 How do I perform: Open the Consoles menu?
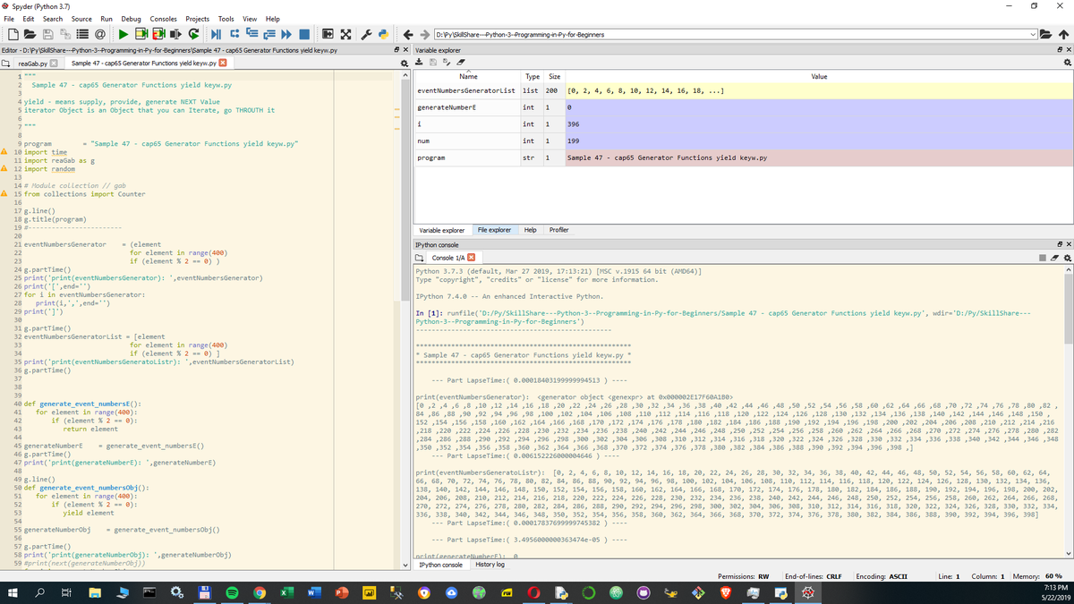[164, 19]
